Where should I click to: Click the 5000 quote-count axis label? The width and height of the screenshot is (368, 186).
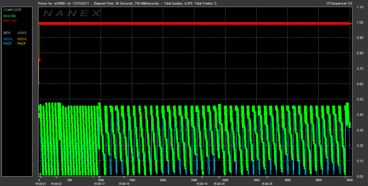click(349, 180)
